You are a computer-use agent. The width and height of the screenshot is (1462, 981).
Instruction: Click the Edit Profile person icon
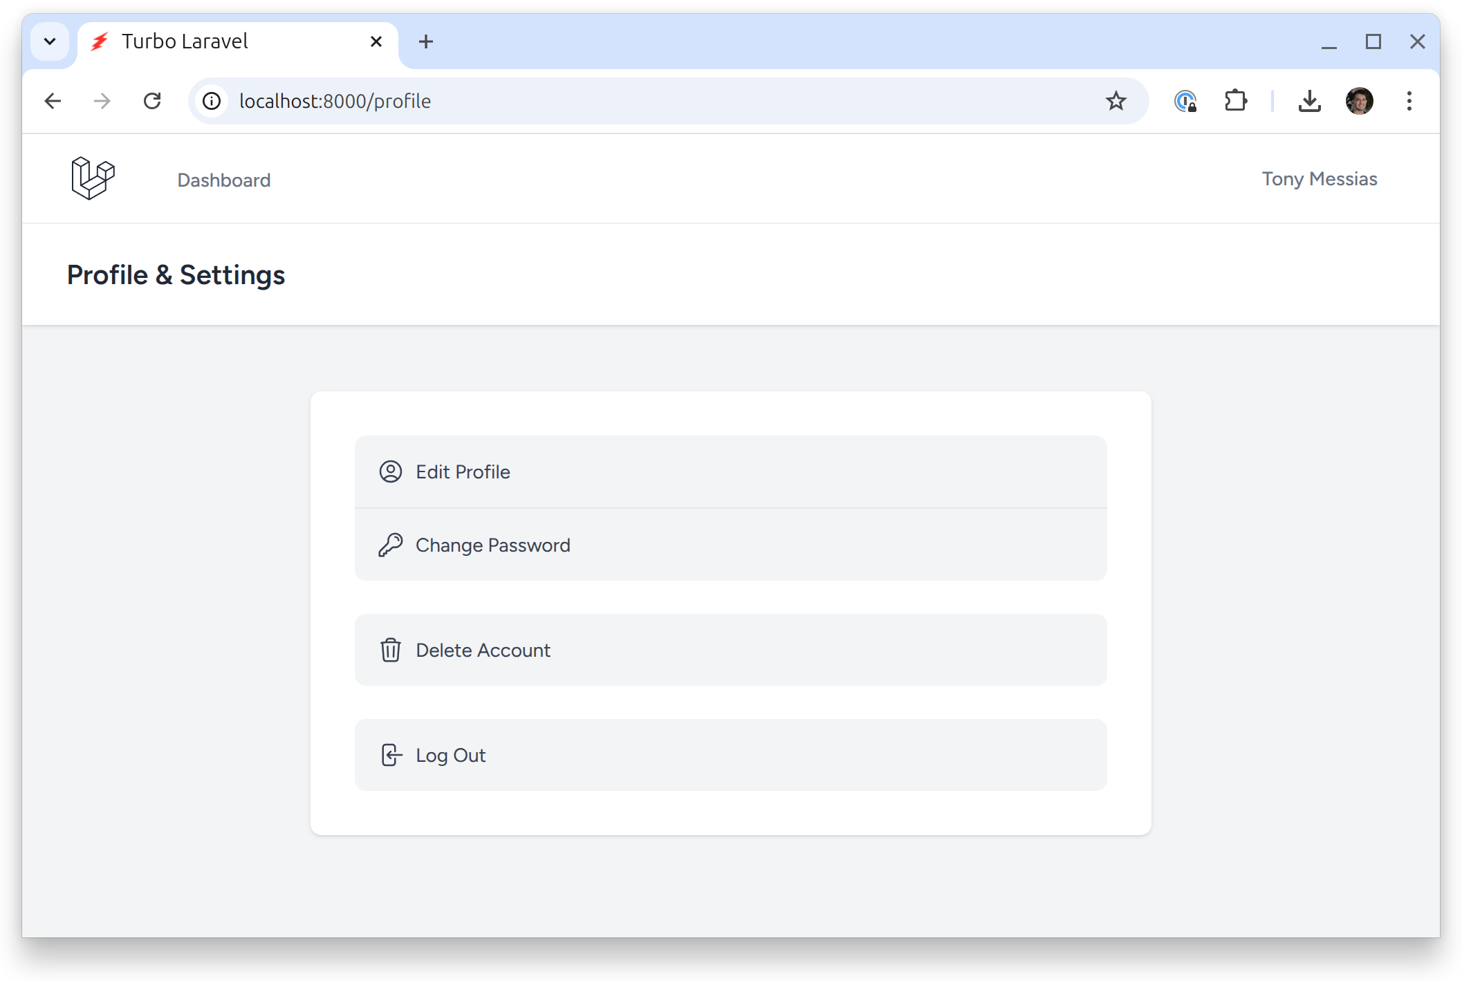click(x=390, y=471)
